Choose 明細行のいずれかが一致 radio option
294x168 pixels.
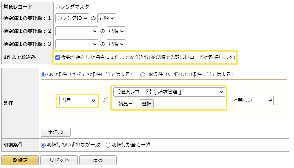[x=43, y=145]
